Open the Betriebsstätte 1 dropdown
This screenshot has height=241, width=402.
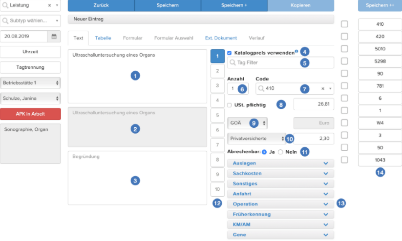30,83
